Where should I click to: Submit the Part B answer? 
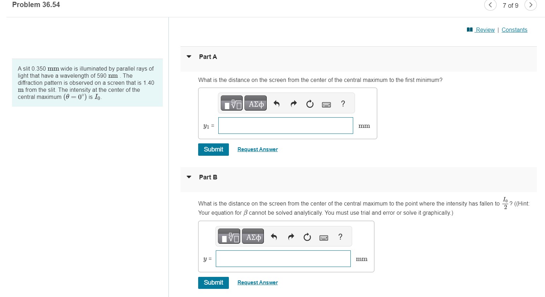click(213, 283)
